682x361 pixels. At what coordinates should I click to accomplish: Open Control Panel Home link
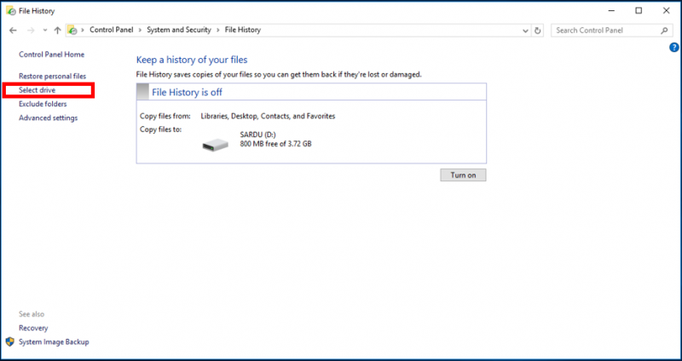point(51,54)
